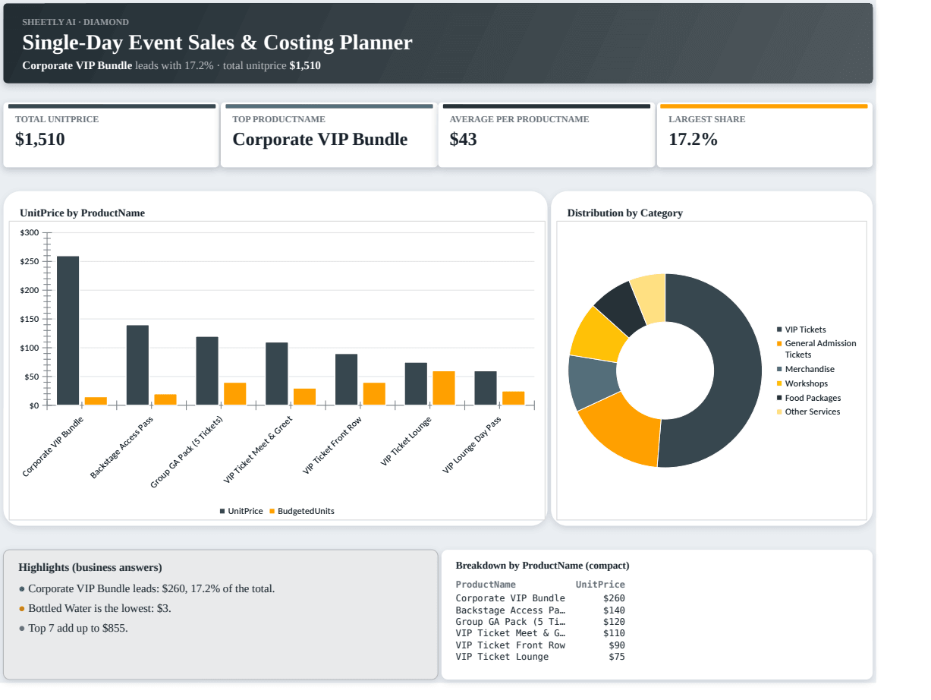The width and height of the screenshot is (931, 700).
Task: Click the BudgetedUnits legend item
Action: [302, 511]
